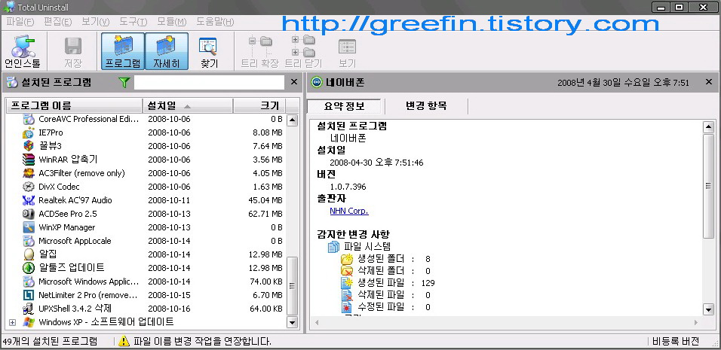Click the 삭제된 폴더 icon
This screenshot has width=721, height=350.
point(346,271)
